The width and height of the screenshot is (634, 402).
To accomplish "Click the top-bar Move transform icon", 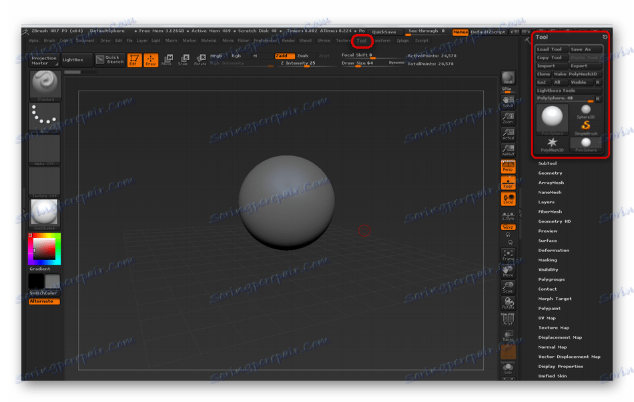I will (167, 60).
